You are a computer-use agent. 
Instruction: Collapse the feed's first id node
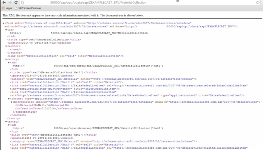[x=6, y=30]
